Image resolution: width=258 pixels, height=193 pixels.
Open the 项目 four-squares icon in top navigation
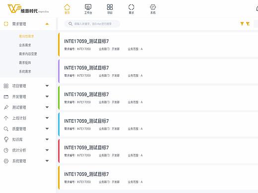pos(110,7)
